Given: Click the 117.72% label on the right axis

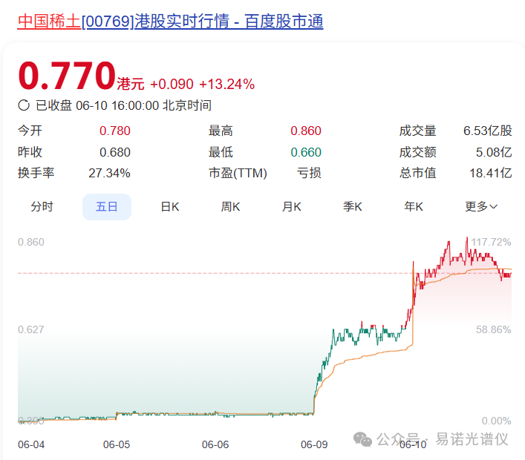Looking at the screenshot, I should [x=491, y=242].
